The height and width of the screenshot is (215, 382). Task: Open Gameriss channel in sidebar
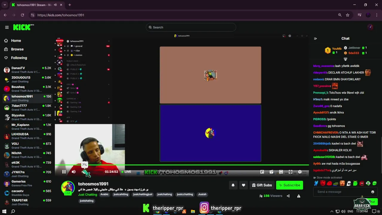click(x=27, y=183)
